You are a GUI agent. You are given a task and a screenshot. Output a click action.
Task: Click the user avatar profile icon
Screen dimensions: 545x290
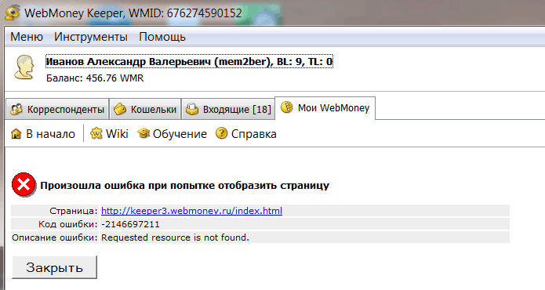[24, 67]
